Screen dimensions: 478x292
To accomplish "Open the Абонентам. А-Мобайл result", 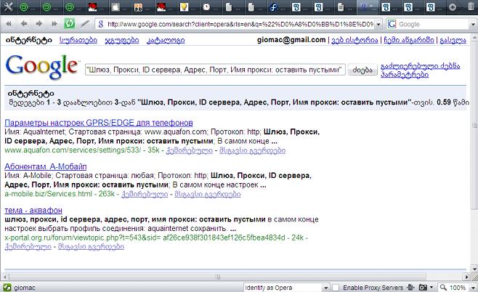I will pos(46,166).
